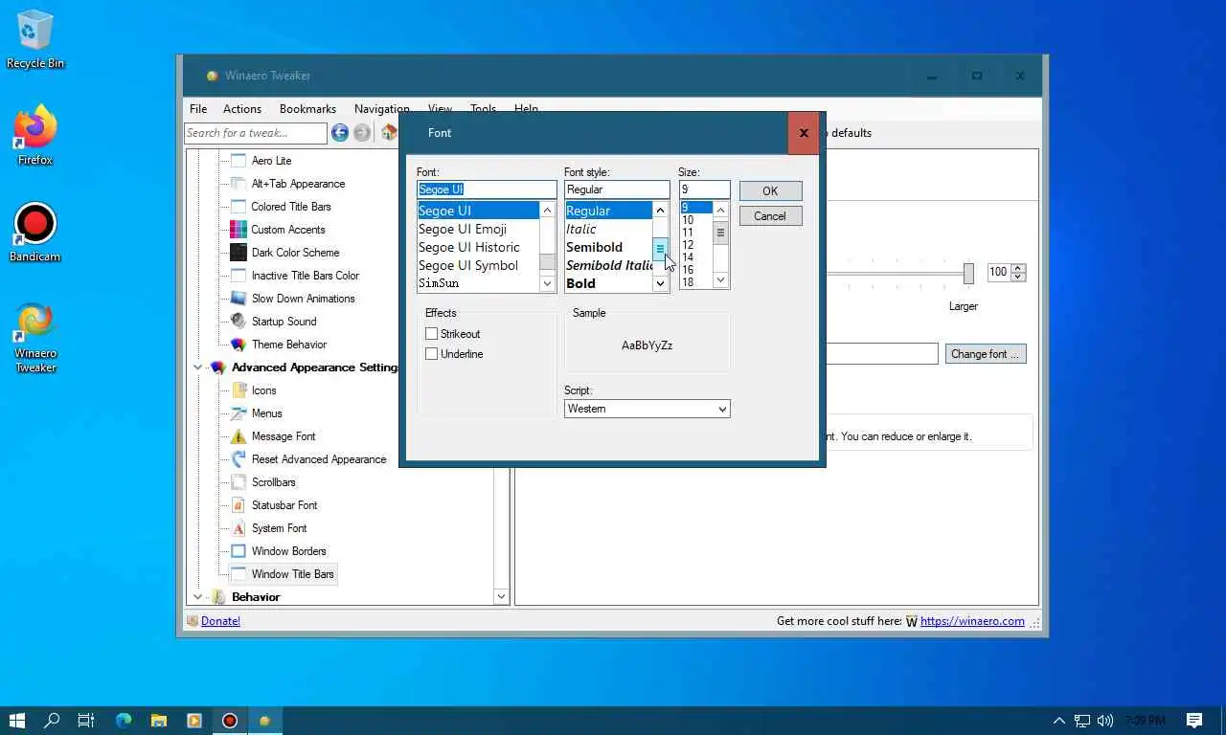Click the forward navigation arrow icon

(x=362, y=133)
